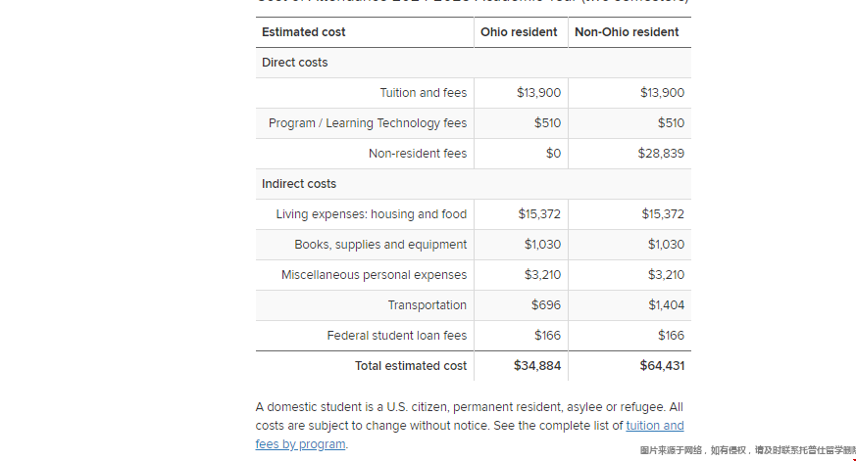Screen dimensions: 856x461
Task: Click the $1,404 transportation cost cell
Action: coord(666,305)
